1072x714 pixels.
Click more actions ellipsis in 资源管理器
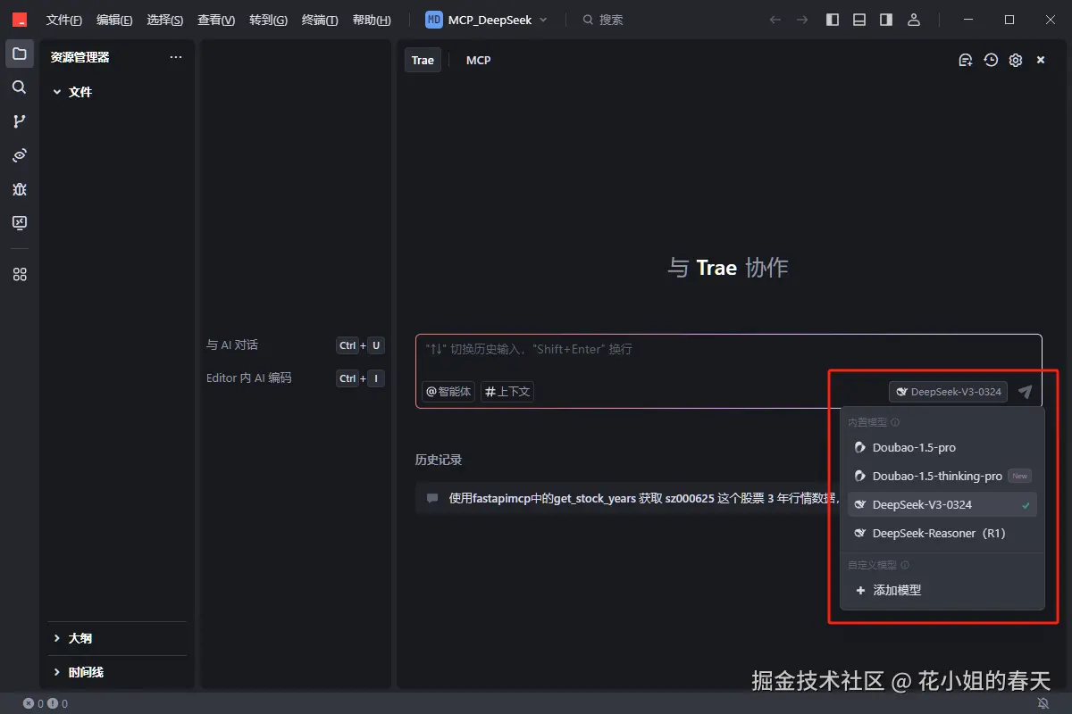coord(176,57)
